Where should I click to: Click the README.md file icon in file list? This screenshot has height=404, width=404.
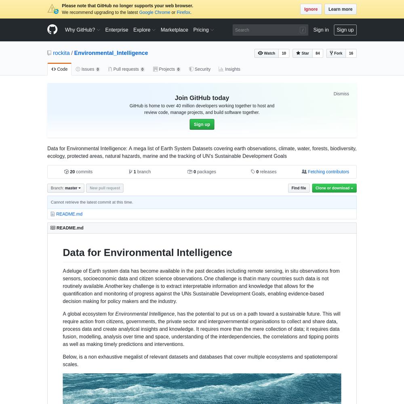(x=53, y=214)
